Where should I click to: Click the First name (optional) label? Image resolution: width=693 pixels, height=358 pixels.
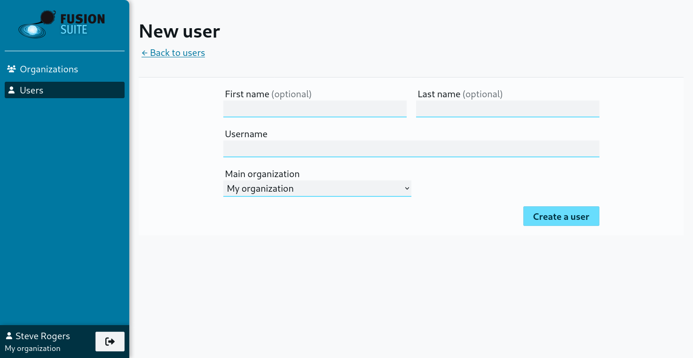point(268,94)
